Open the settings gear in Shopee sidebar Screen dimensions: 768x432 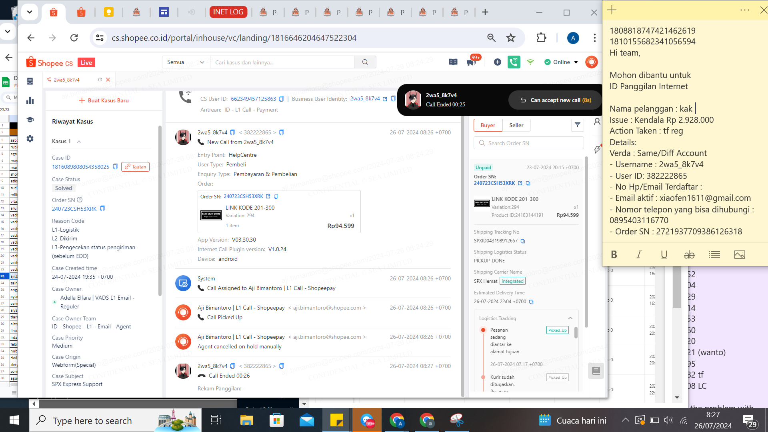(x=30, y=139)
